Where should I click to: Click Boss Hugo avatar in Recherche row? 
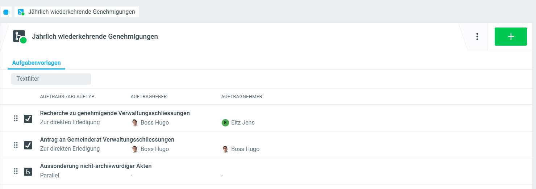pos(135,123)
